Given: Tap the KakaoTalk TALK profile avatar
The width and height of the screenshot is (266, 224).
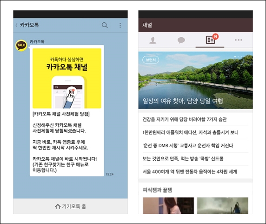Looking at the screenshot, I should (21, 45).
